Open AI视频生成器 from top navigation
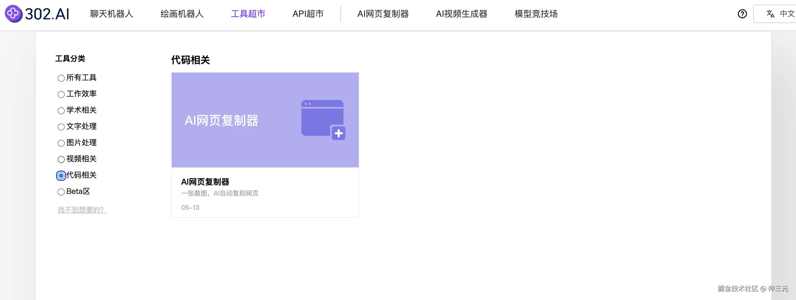The height and width of the screenshot is (300, 796). (461, 14)
